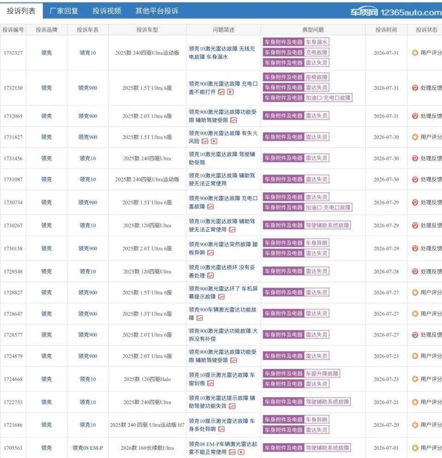This screenshot has width=442, height=458.
Task: Click the 投诉编号 column header
Action: click(13, 30)
